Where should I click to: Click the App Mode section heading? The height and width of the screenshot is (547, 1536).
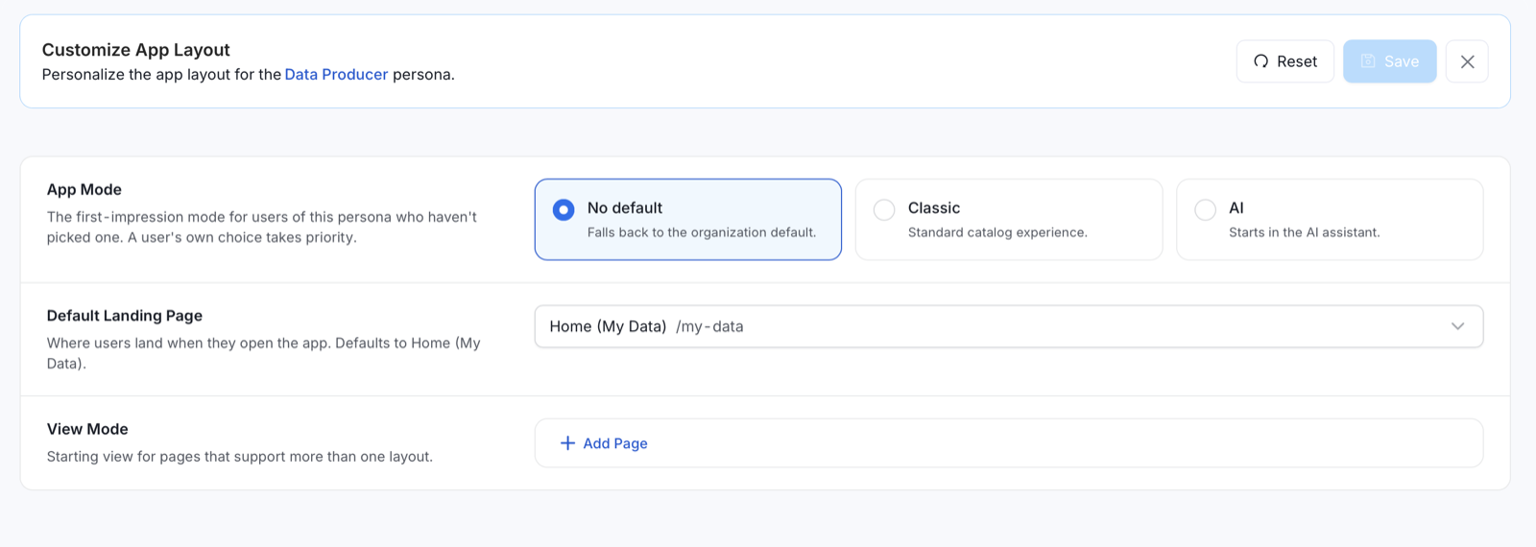pyautogui.click(x=84, y=190)
